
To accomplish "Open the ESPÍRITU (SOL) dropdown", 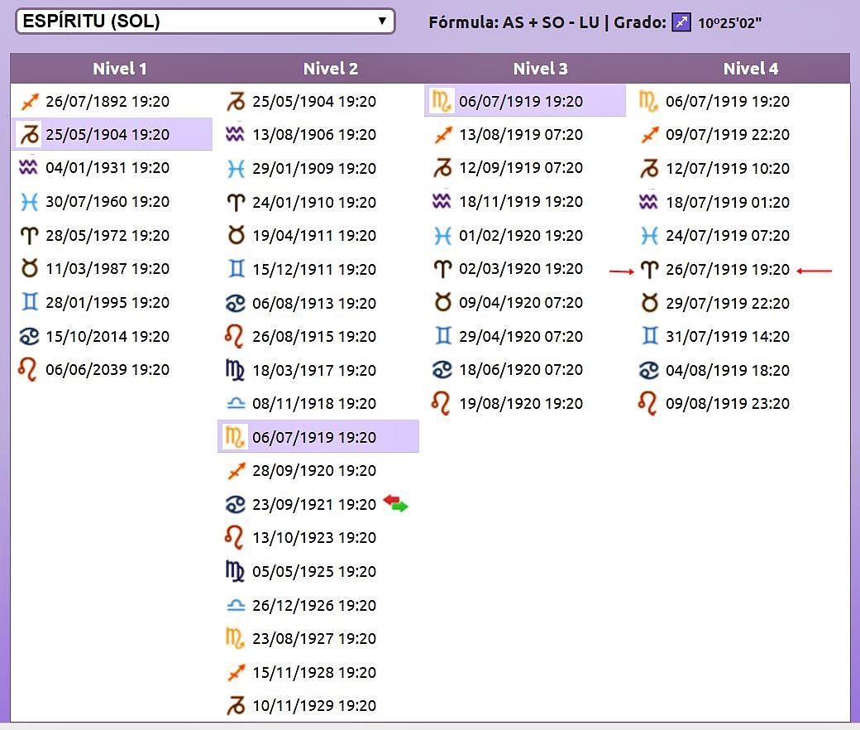I will click(205, 22).
